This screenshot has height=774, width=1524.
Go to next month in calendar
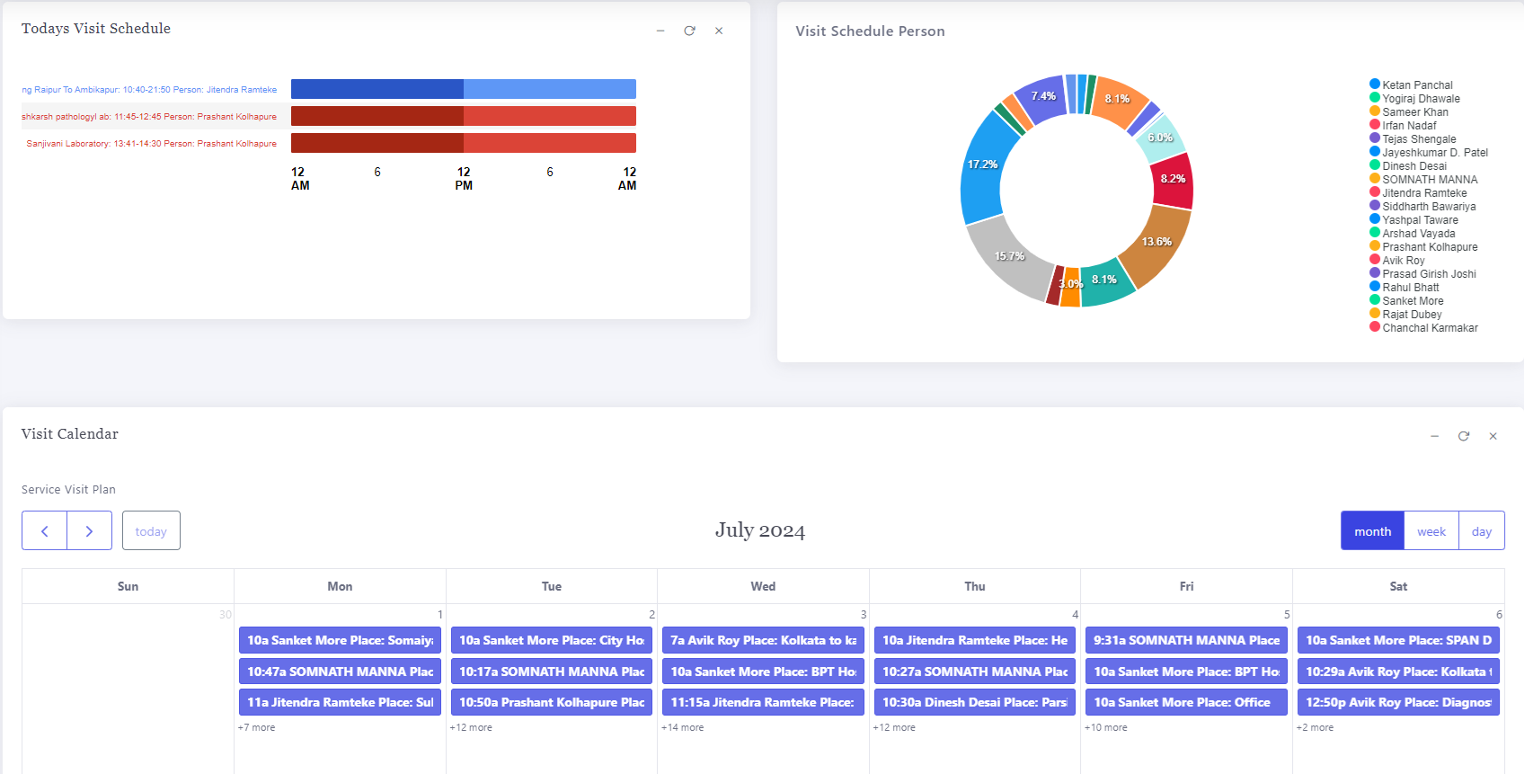pyautogui.click(x=90, y=531)
